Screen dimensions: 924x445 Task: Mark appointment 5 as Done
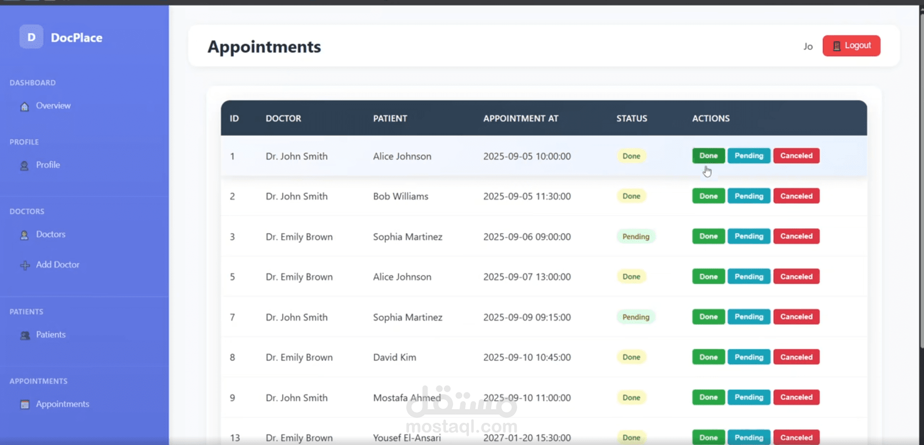pos(708,277)
